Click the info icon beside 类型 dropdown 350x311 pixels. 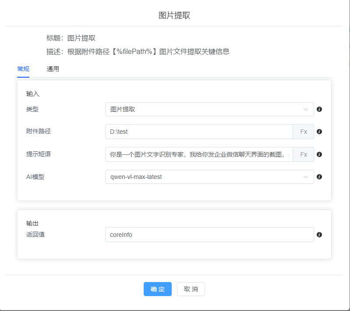click(x=319, y=109)
